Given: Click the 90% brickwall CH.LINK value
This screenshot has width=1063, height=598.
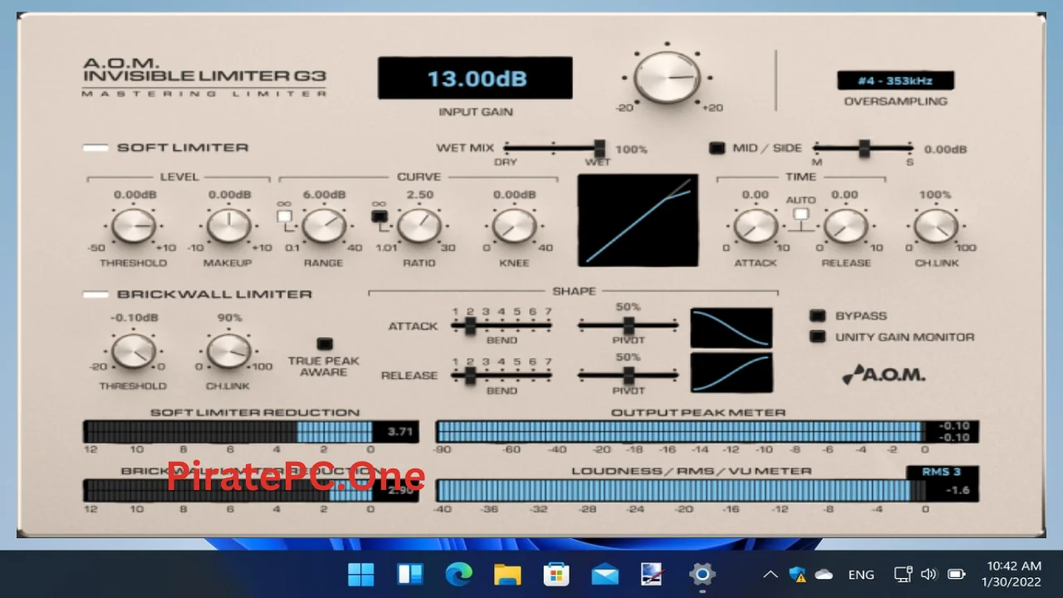Looking at the screenshot, I should point(229,318).
